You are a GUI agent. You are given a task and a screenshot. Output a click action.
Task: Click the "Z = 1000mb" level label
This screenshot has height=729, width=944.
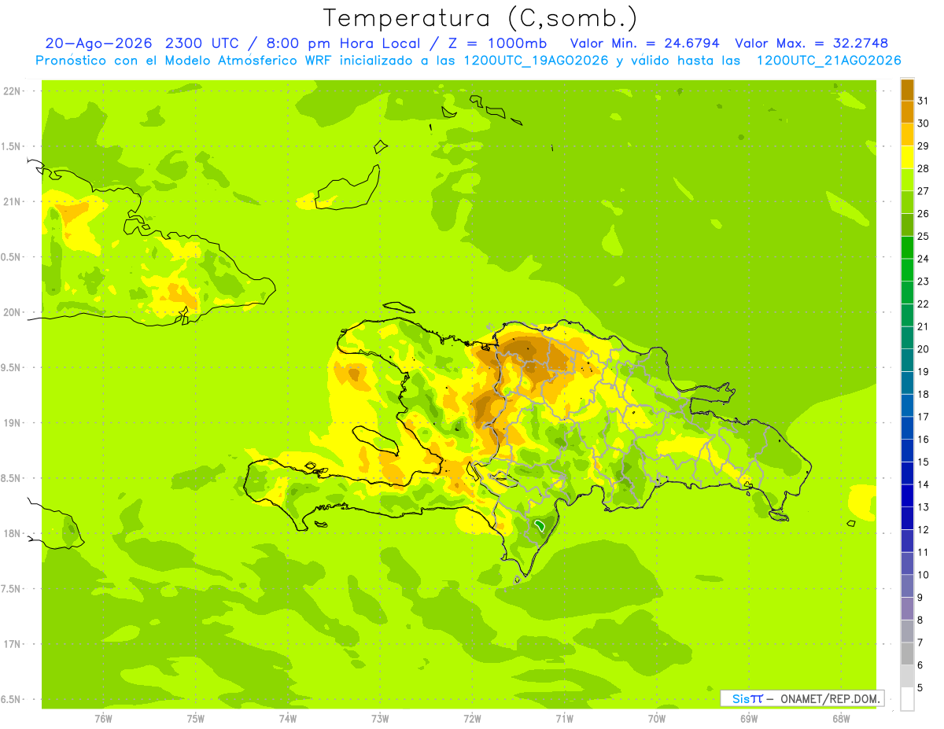[x=496, y=43]
